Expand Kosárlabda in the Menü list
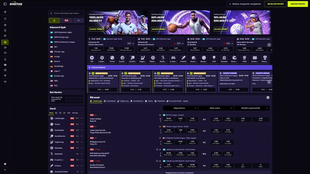This screenshot has height=174, width=310. pyautogui.click(x=82, y=130)
